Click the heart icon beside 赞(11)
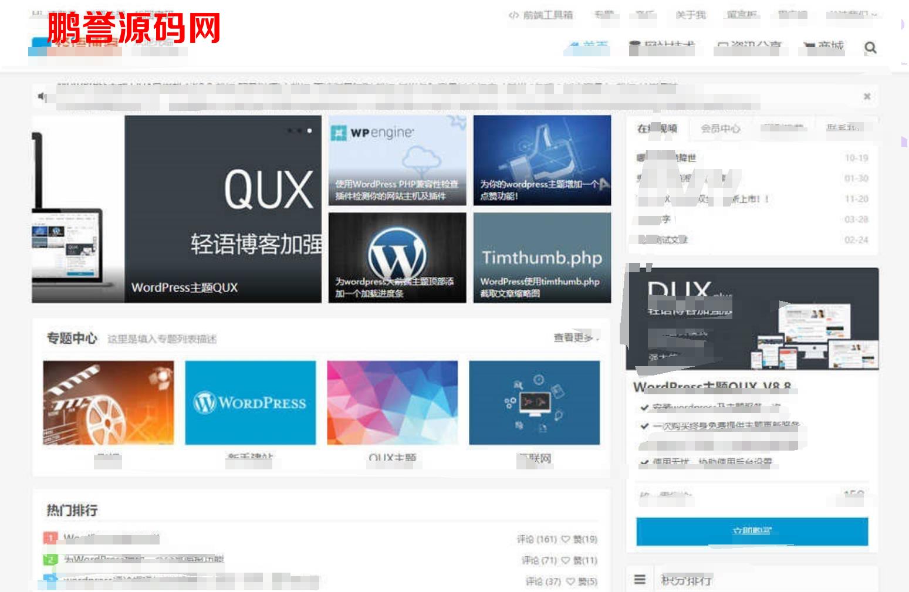The width and height of the screenshot is (909, 592). coord(566,560)
